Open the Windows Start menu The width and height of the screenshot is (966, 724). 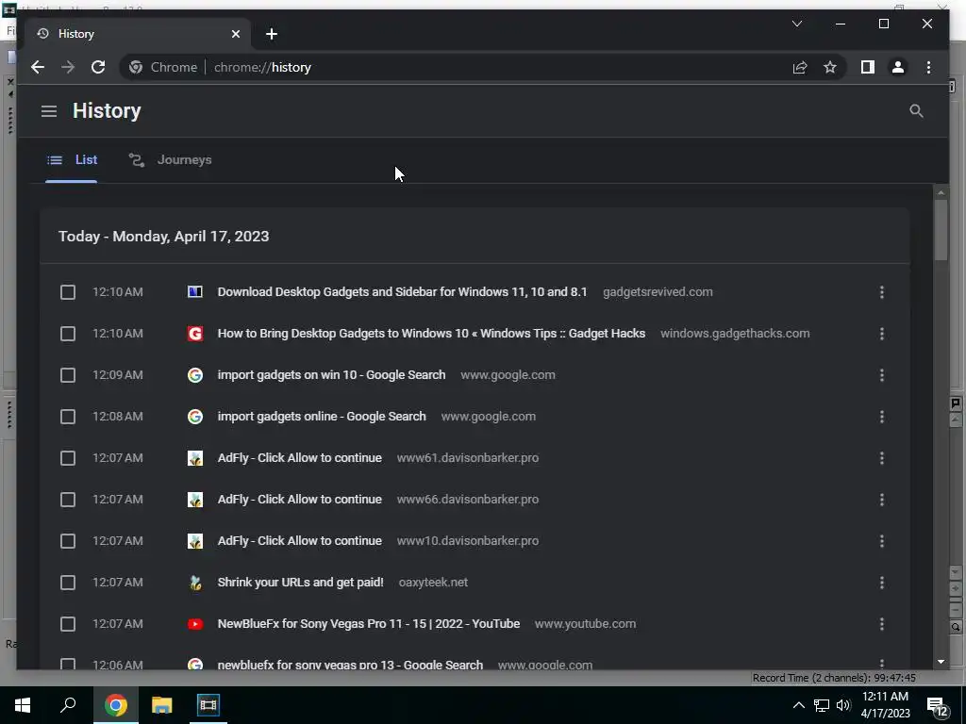coord(23,705)
